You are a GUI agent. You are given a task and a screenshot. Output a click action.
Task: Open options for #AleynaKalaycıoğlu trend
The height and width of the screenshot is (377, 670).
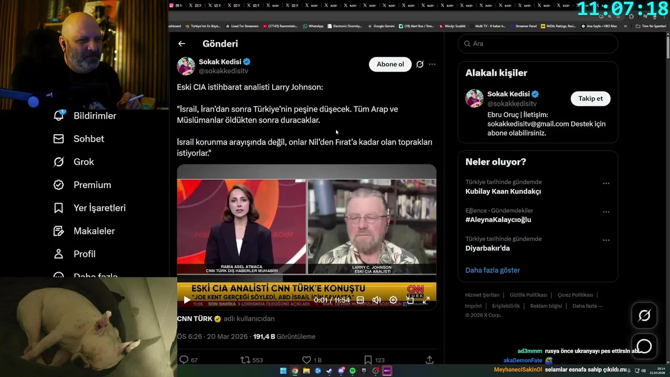click(x=606, y=212)
